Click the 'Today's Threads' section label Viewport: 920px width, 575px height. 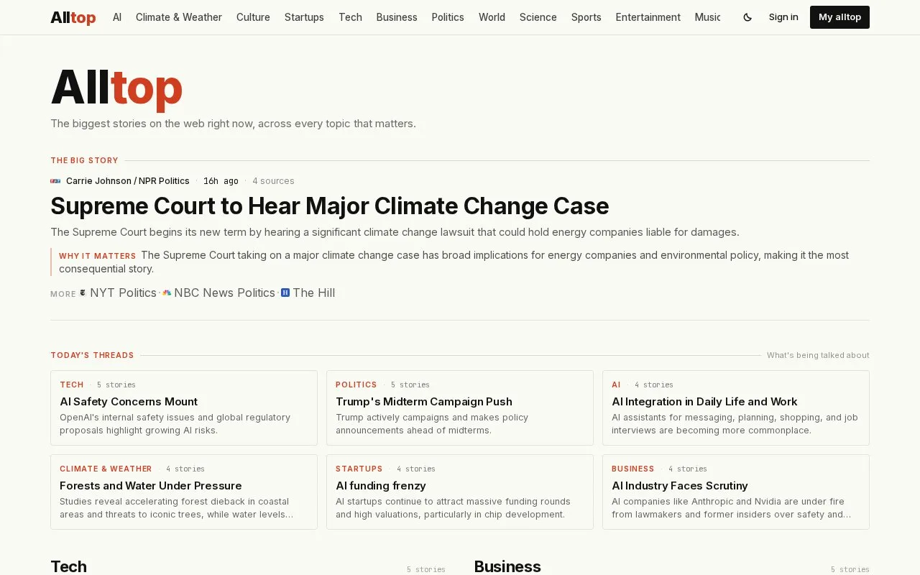(92, 355)
